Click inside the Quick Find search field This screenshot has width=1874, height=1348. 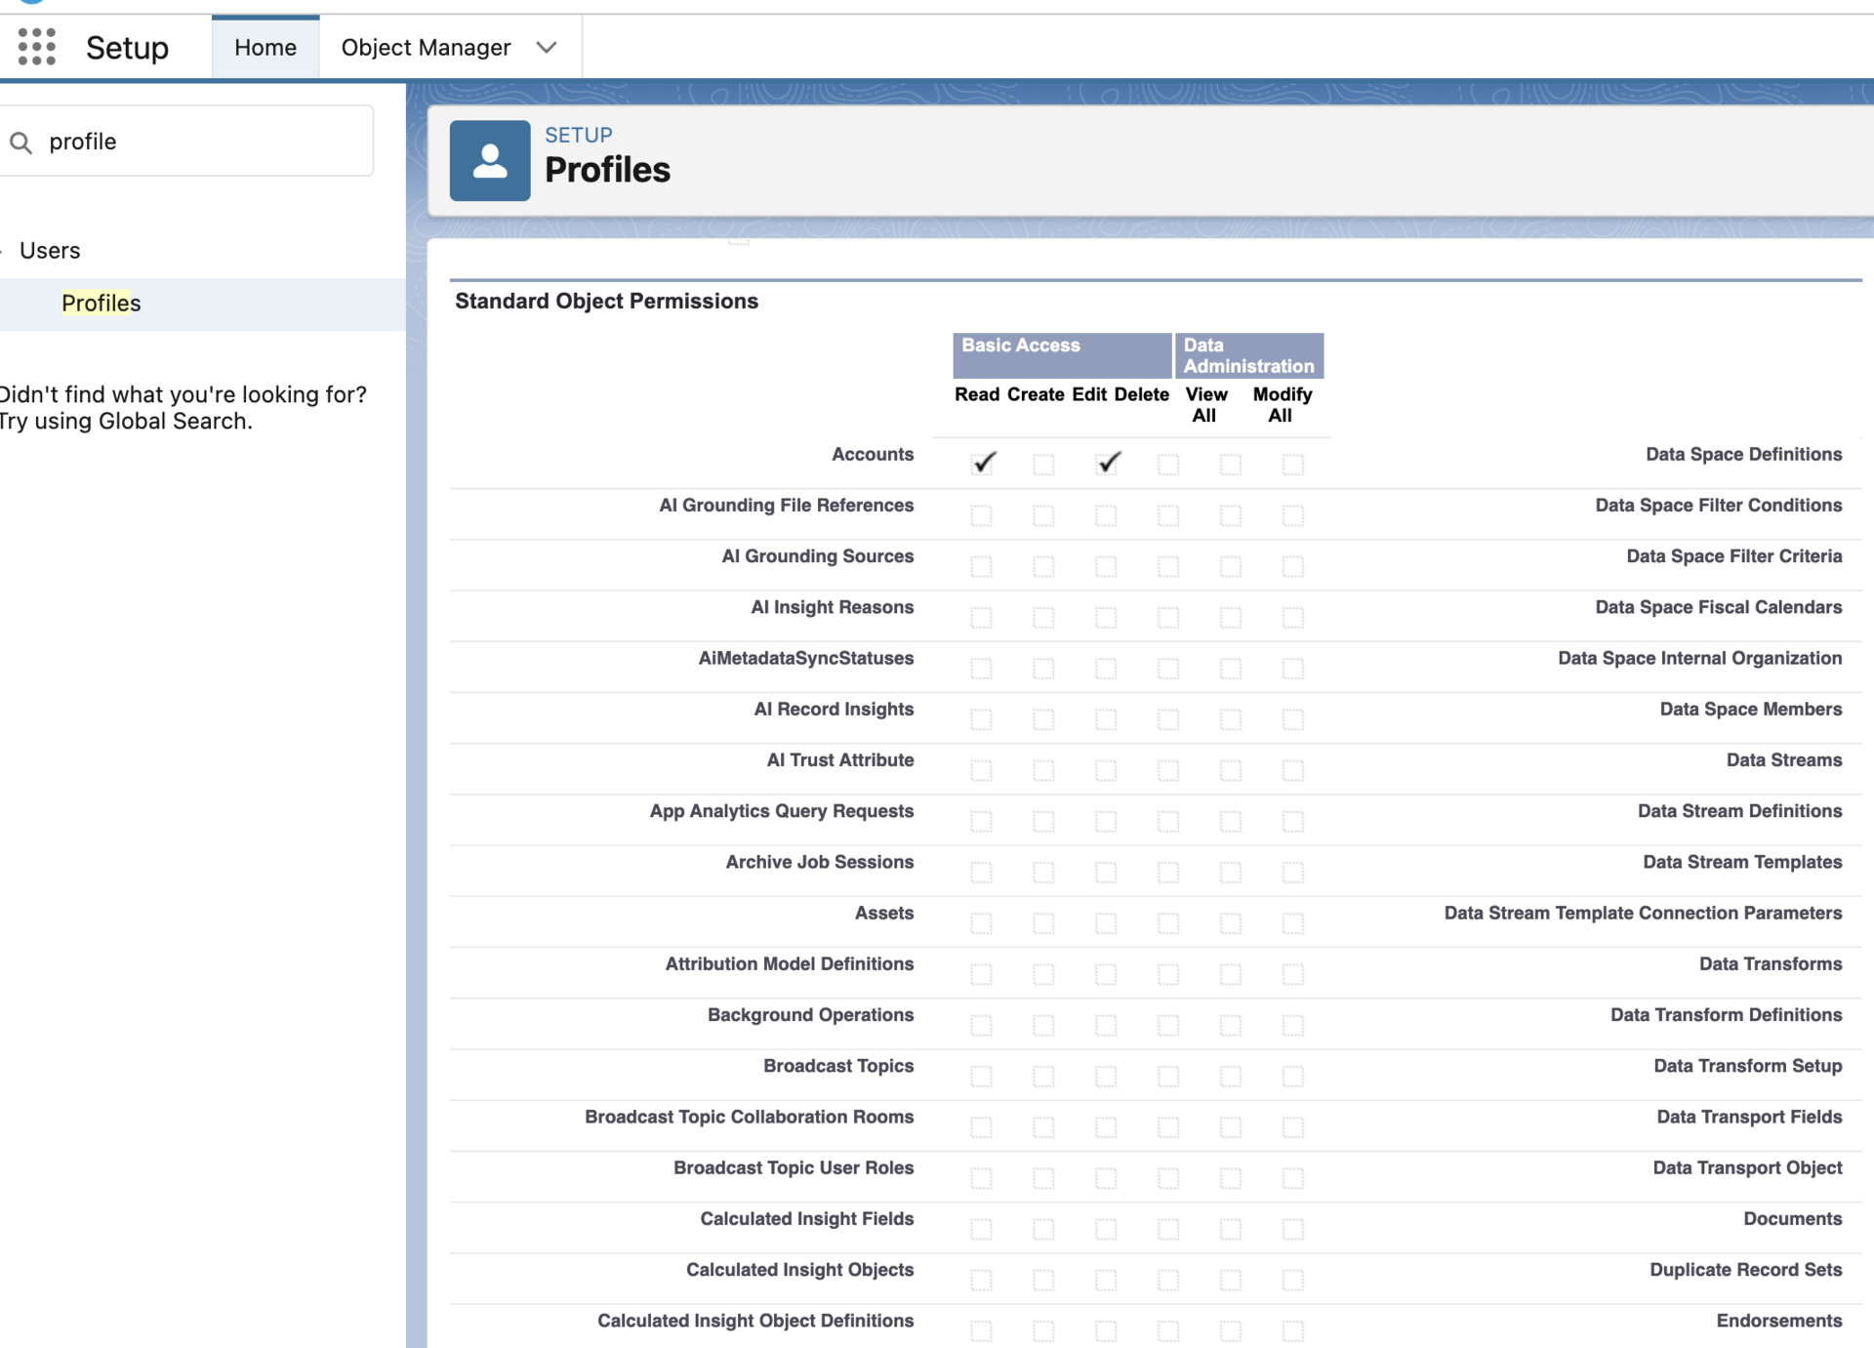pyautogui.click(x=176, y=141)
